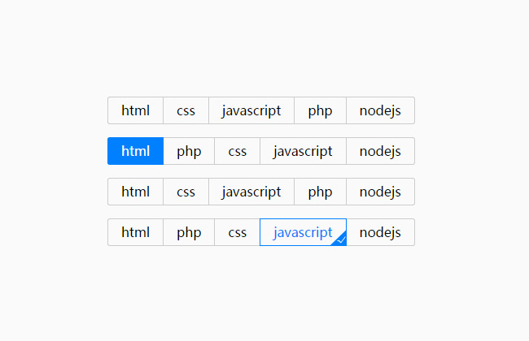Click the blue highlighted html button
529x341 pixels.
point(136,151)
